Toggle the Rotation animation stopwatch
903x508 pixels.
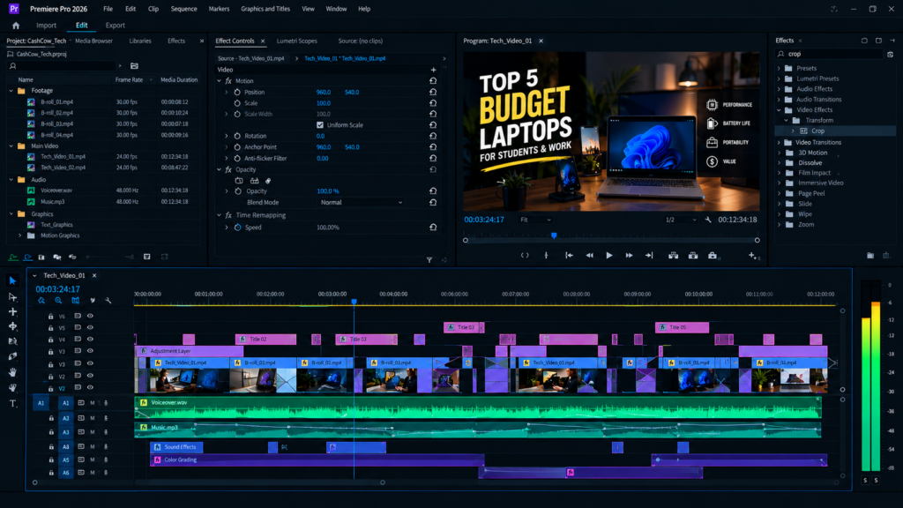click(x=237, y=136)
